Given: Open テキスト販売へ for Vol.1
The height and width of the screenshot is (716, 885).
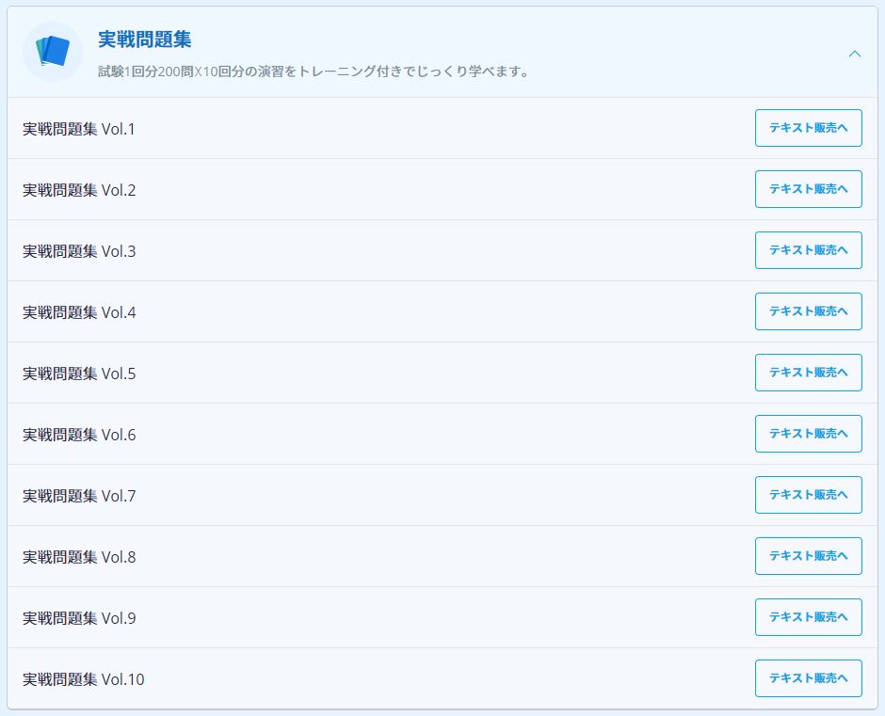Looking at the screenshot, I should (808, 128).
